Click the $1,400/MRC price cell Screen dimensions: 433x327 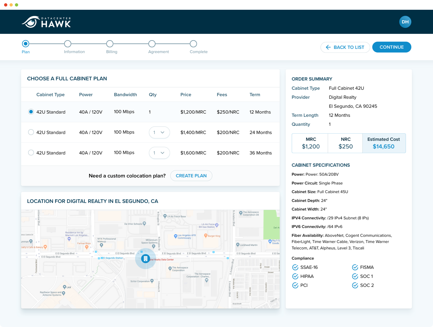(x=193, y=132)
